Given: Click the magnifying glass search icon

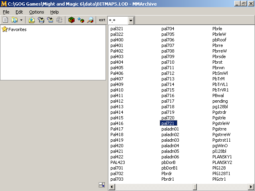Looking at the screenshot, I should (90, 20).
